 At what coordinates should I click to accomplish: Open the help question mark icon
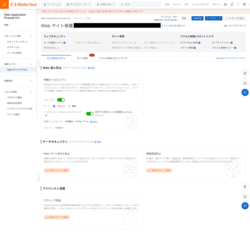click(x=244, y=5)
